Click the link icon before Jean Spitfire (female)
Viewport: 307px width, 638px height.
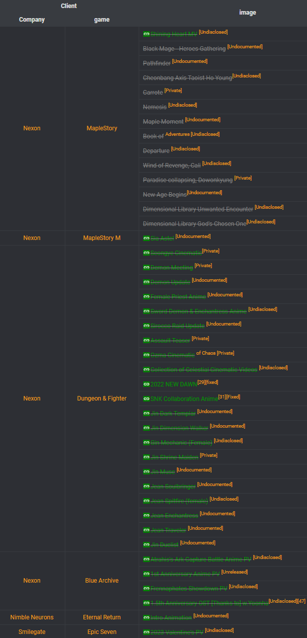coord(146,501)
